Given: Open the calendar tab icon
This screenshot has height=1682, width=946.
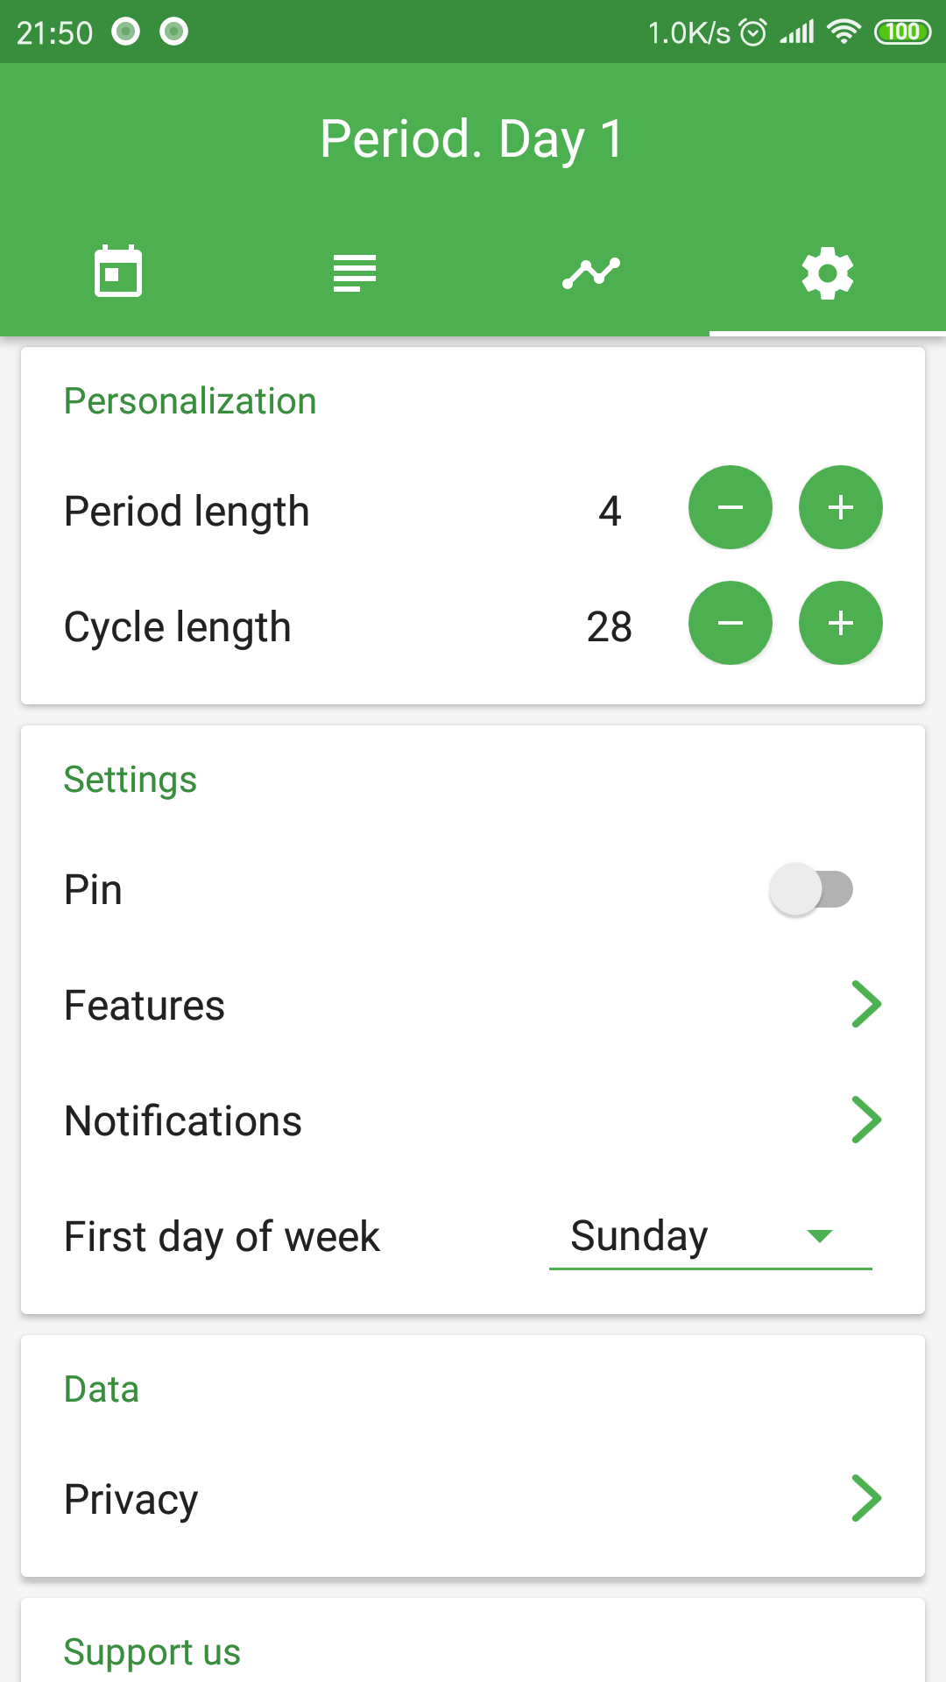Looking at the screenshot, I should 118,272.
